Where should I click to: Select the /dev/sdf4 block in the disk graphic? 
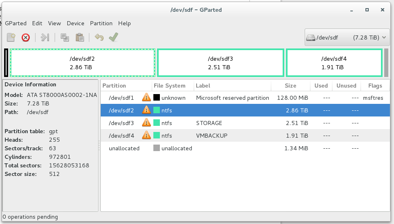point(334,63)
